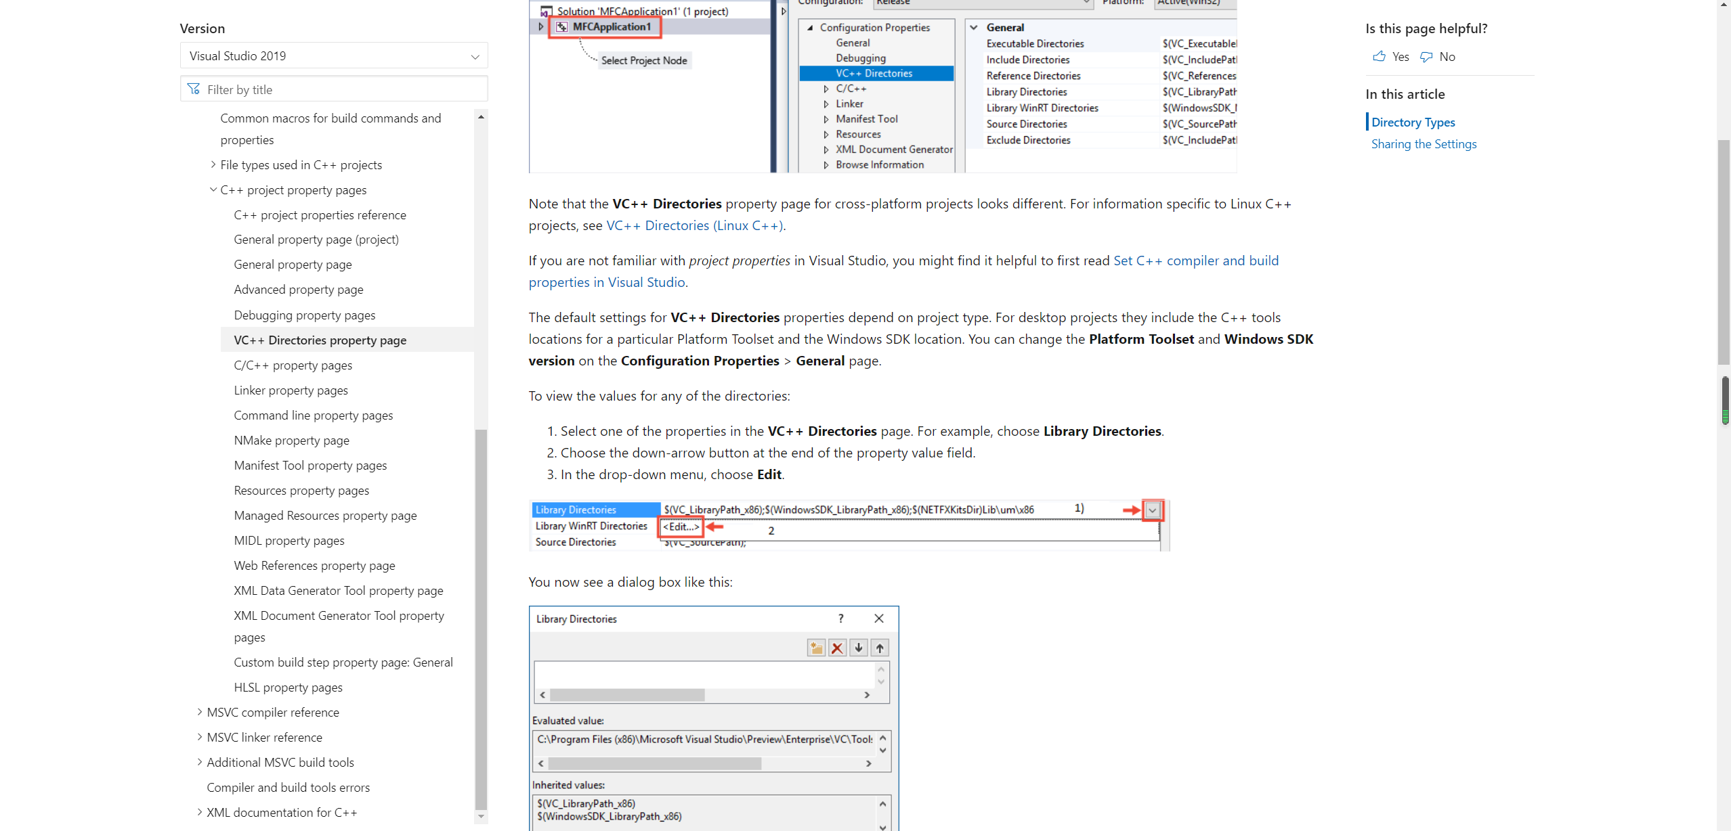1731x831 pixels.
Task: Open Manifest Tool property pages
Action: (310, 466)
